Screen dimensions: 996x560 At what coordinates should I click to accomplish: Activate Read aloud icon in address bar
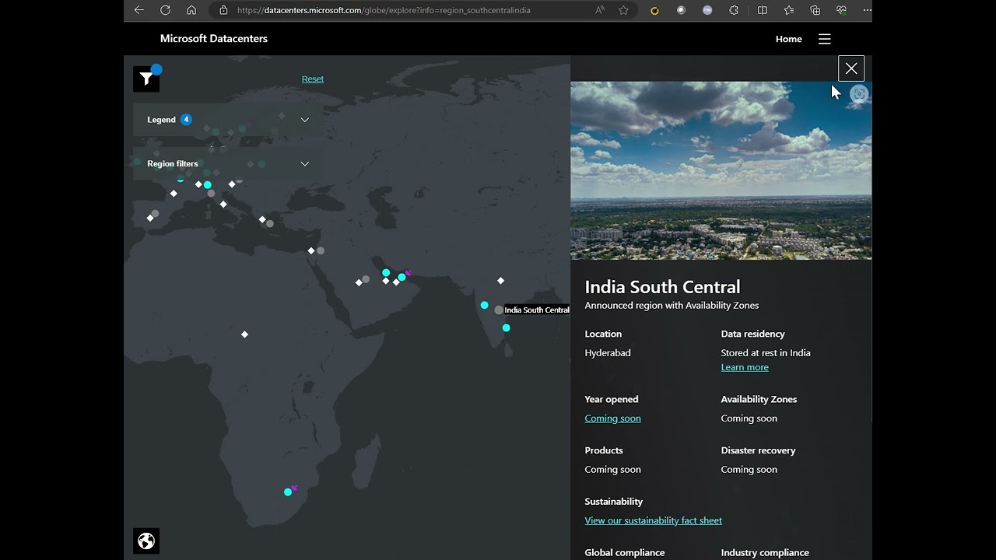click(x=599, y=10)
